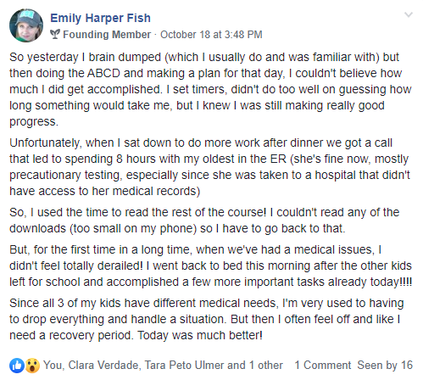
Task: Open the 1 Comment link
Action: pyautogui.click(x=323, y=365)
